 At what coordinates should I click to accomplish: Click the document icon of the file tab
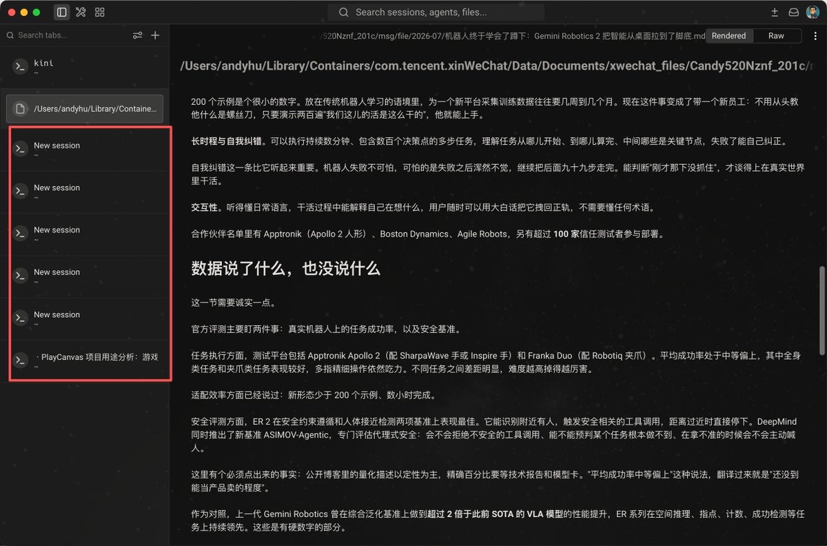point(21,109)
